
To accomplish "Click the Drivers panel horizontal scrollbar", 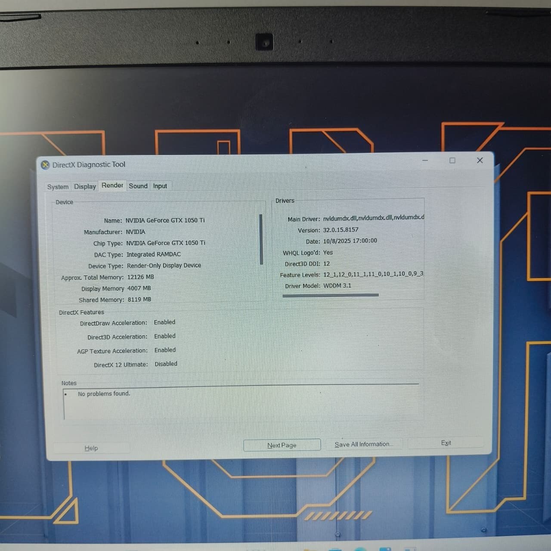I will point(331,295).
